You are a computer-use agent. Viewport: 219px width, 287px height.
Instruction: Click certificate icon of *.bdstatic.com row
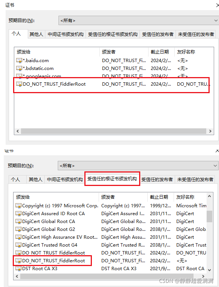click(x=19, y=68)
